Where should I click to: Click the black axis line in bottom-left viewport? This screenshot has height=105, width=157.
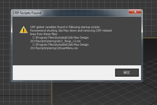point(25,96)
